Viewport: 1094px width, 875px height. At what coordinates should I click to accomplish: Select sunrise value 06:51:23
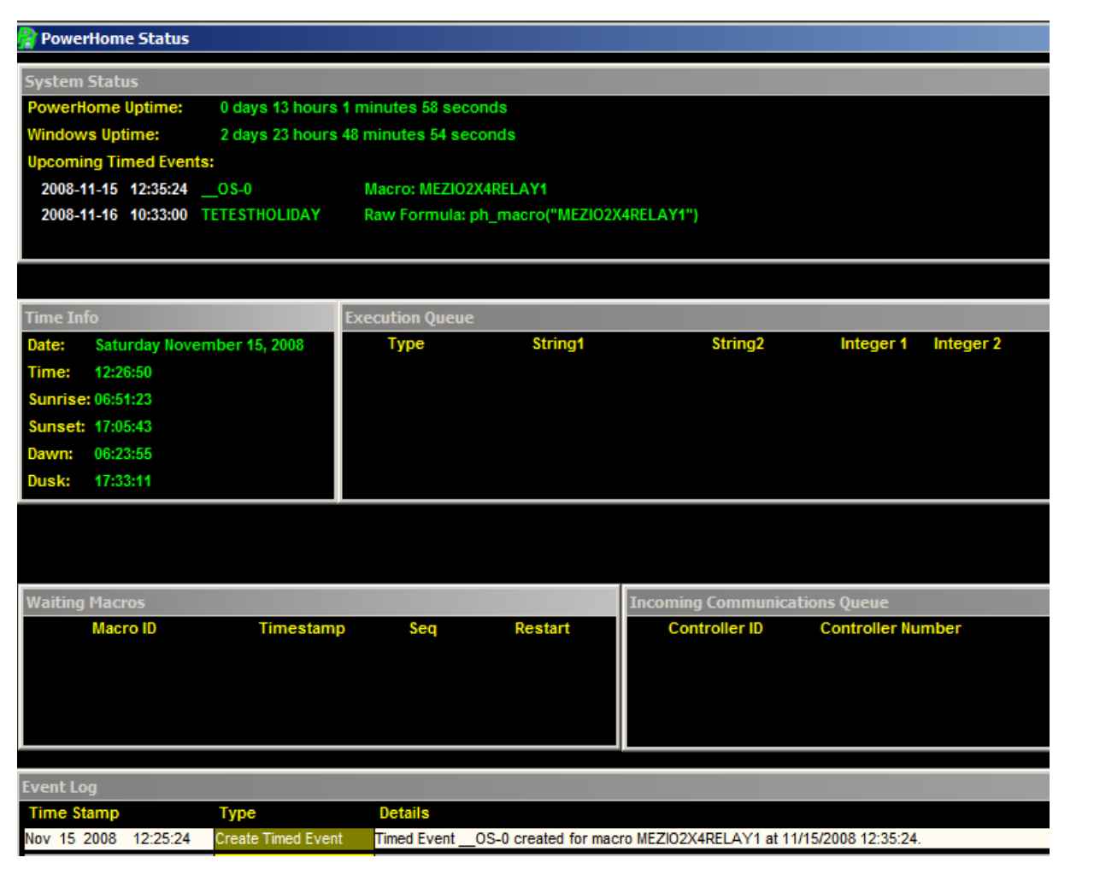(x=123, y=400)
